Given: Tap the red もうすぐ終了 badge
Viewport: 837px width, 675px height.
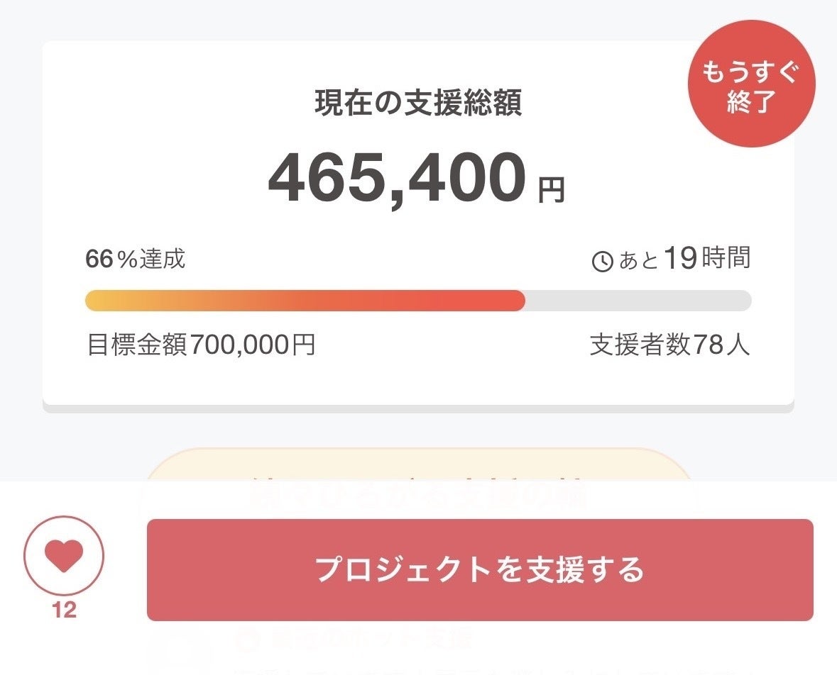Looking at the screenshot, I should point(751,84).
